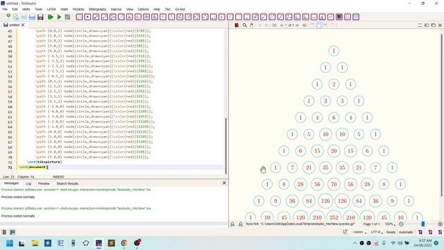
Task: Toggle the bottom panel icon in status bar
Action: (x=12, y=232)
